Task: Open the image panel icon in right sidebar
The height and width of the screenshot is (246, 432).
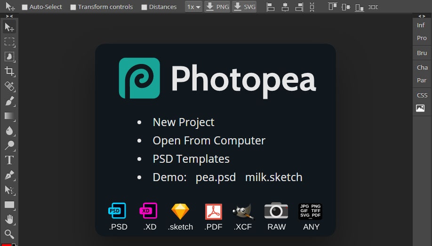Action: click(x=420, y=108)
